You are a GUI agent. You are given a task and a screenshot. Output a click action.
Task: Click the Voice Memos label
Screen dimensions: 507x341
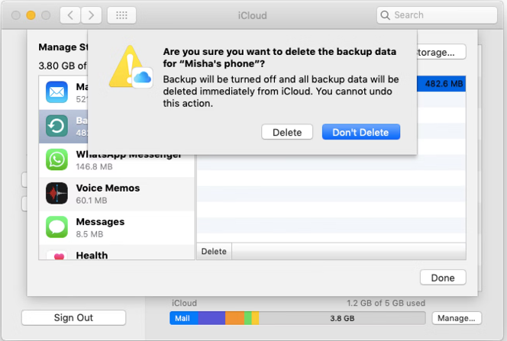click(108, 188)
